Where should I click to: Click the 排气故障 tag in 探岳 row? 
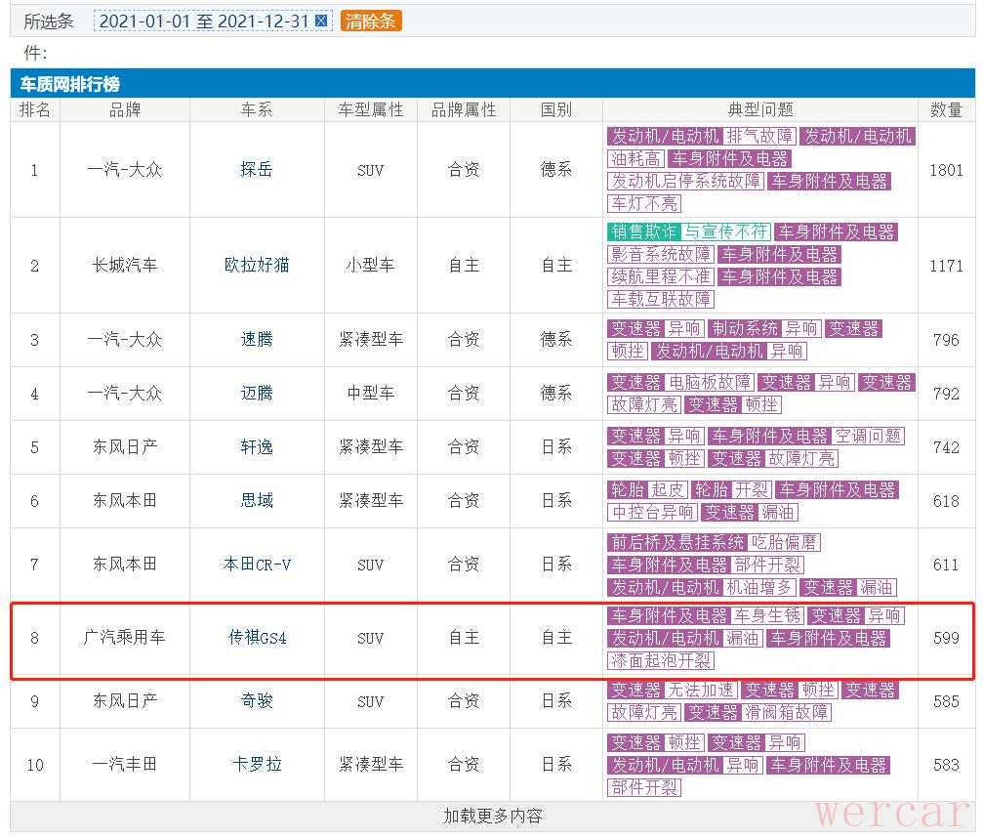(759, 136)
